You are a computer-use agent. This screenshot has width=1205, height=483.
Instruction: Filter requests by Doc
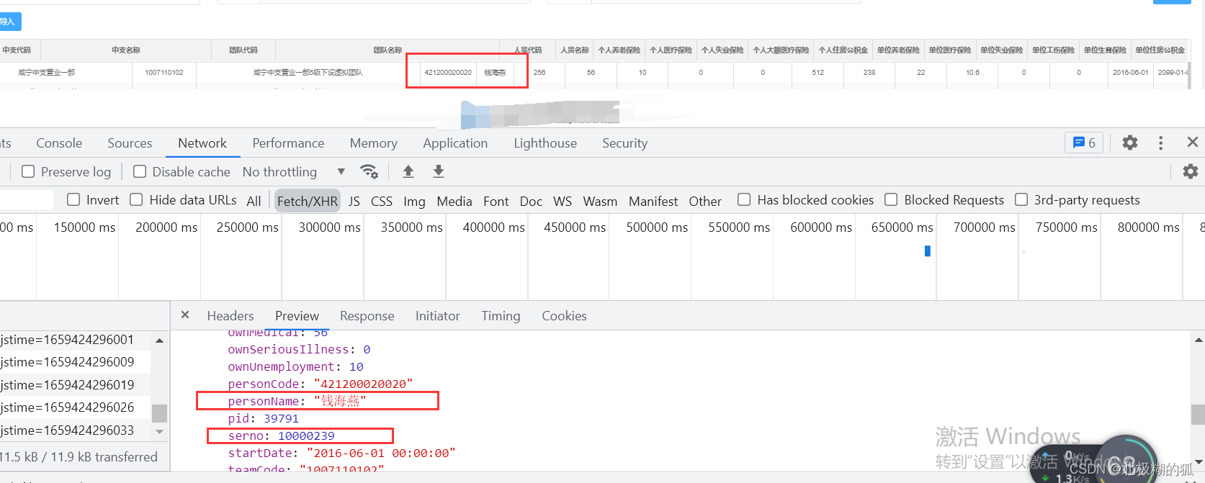pyautogui.click(x=531, y=201)
